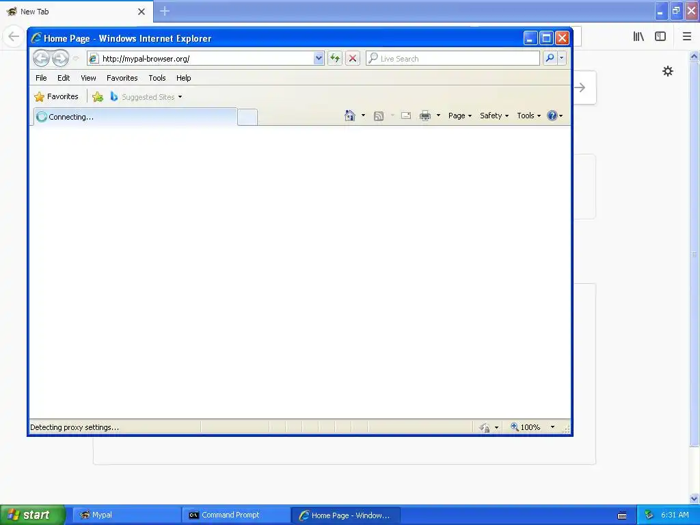Open the Page command dropdown
This screenshot has width=700, height=525.
pyautogui.click(x=460, y=116)
